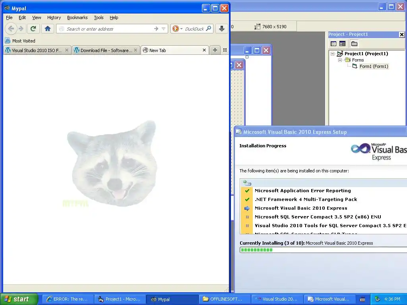Switch to ERROR: The re... taskbar item
Image resolution: width=407 pixels, height=305 pixels.
coord(68,299)
